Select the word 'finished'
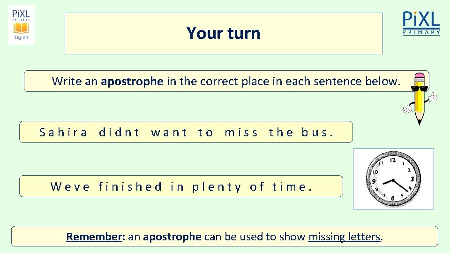 [130, 187]
